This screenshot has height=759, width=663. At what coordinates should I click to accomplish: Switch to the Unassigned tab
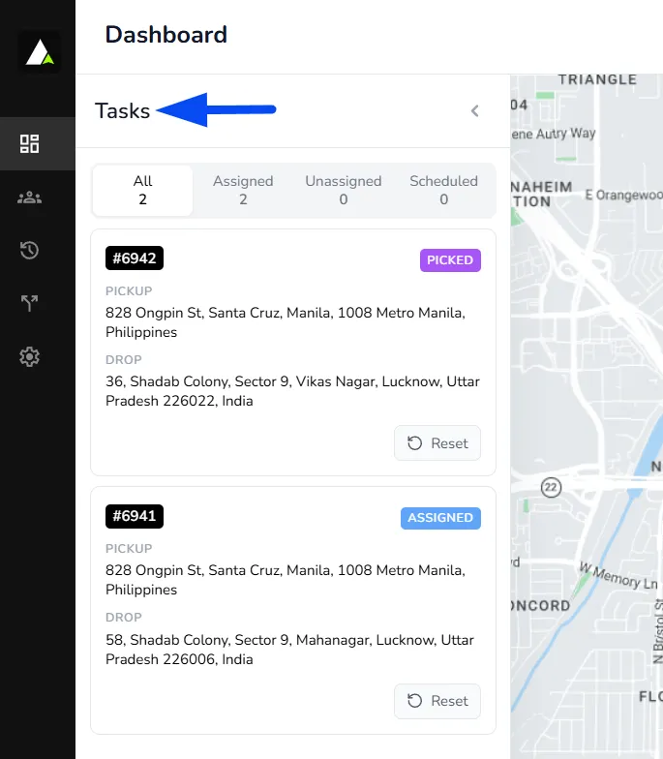tap(343, 190)
